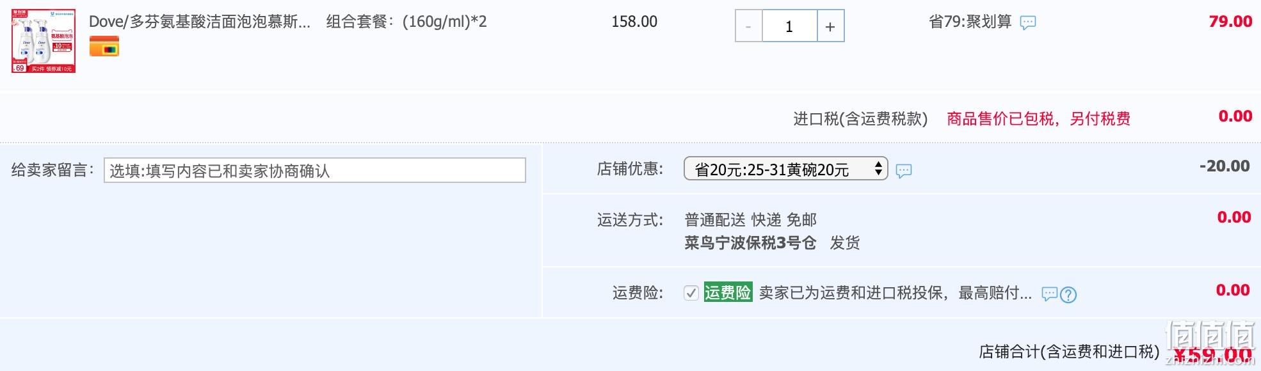This screenshot has width=1261, height=371.
Task: Click the 值值值 watermark logo
Action: [x=1210, y=342]
